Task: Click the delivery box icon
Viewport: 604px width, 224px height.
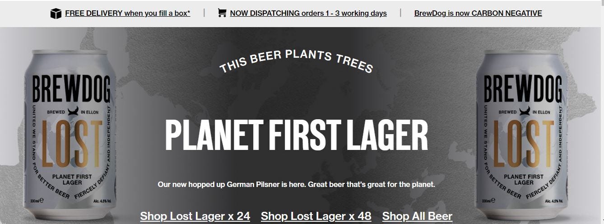Action: pyautogui.click(x=56, y=14)
